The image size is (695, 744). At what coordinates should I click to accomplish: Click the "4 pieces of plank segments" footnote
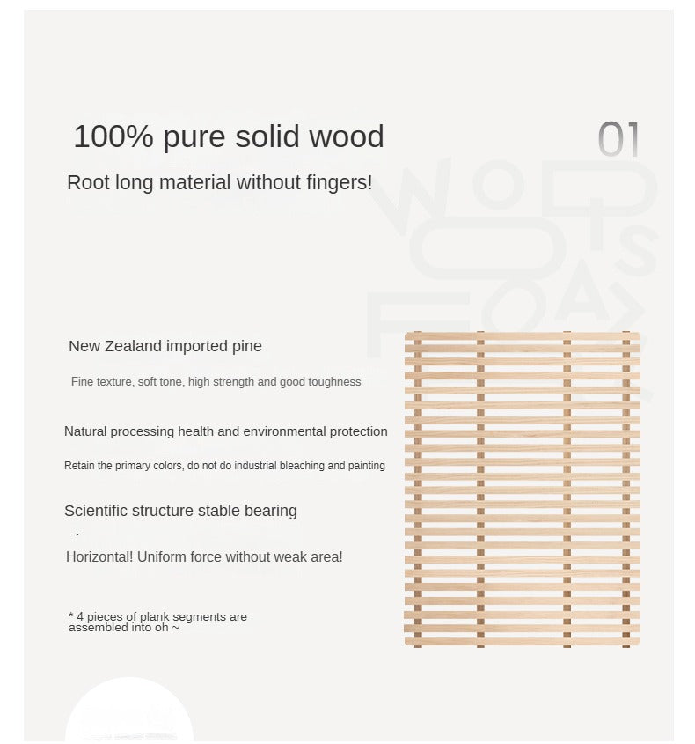[x=158, y=622]
